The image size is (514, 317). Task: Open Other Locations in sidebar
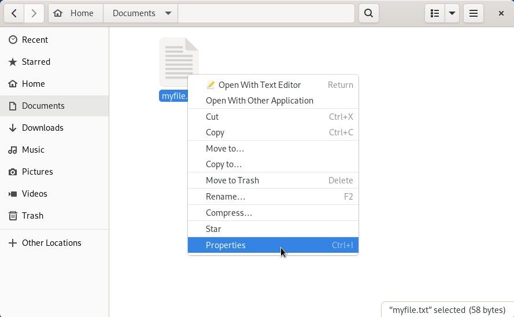click(x=51, y=243)
